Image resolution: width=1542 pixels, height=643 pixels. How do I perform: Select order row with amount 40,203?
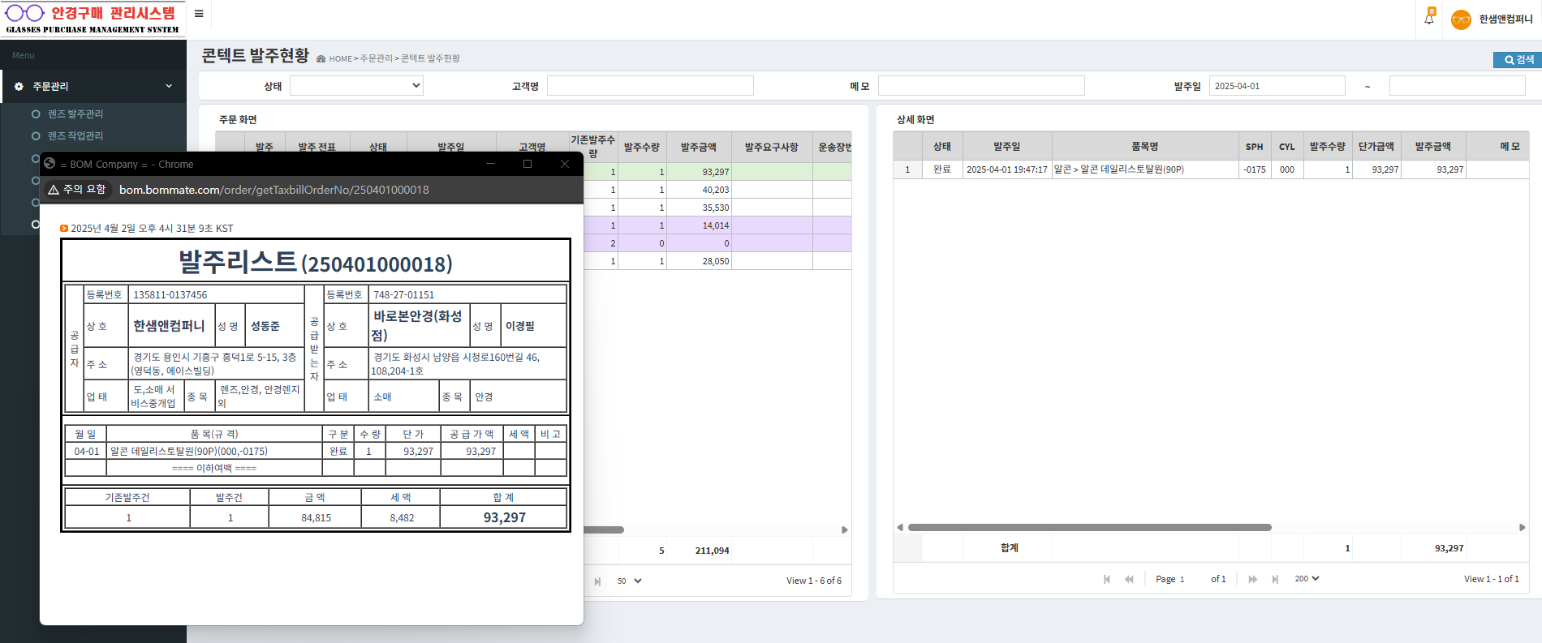(717, 190)
